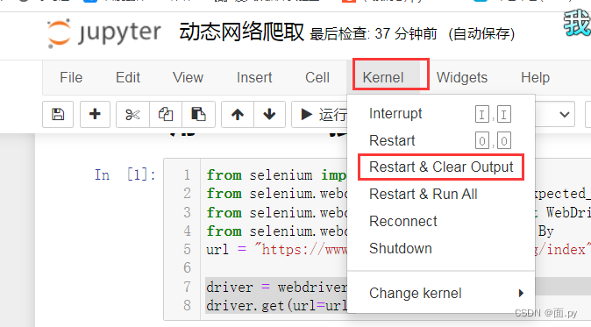Open the Kernel menu
Viewport: 591px width, 327px height.
(x=383, y=78)
